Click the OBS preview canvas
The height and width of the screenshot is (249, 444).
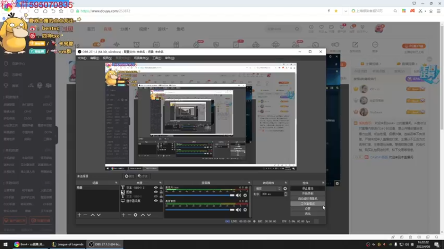pos(201,117)
